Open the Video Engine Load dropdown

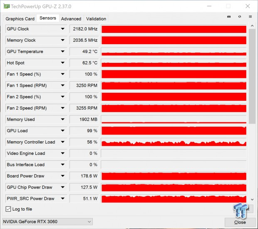(x=62, y=153)
